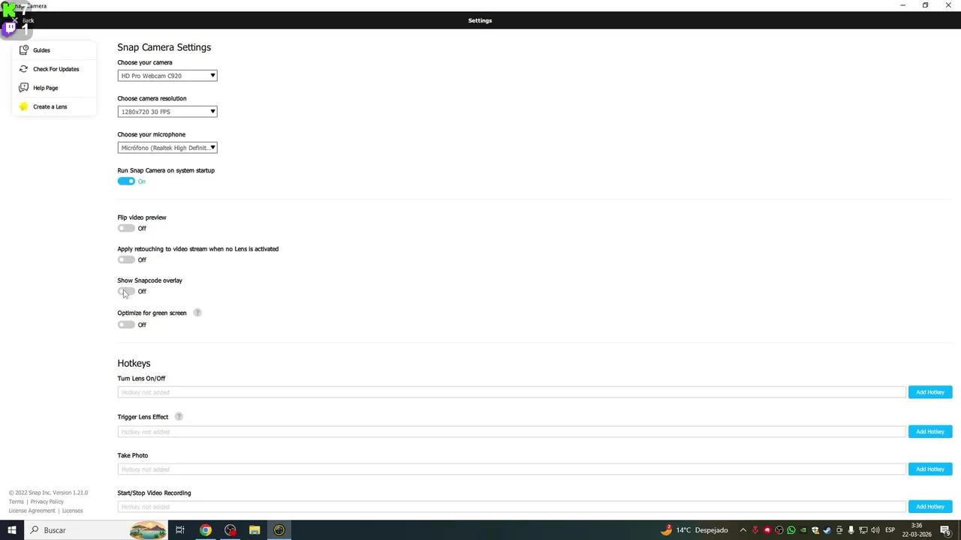
Task: Focus the Take Photo hotkey field
Action: 511,469
